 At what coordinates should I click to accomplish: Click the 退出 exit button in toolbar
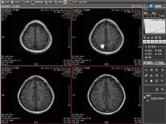tap(83, 2)
